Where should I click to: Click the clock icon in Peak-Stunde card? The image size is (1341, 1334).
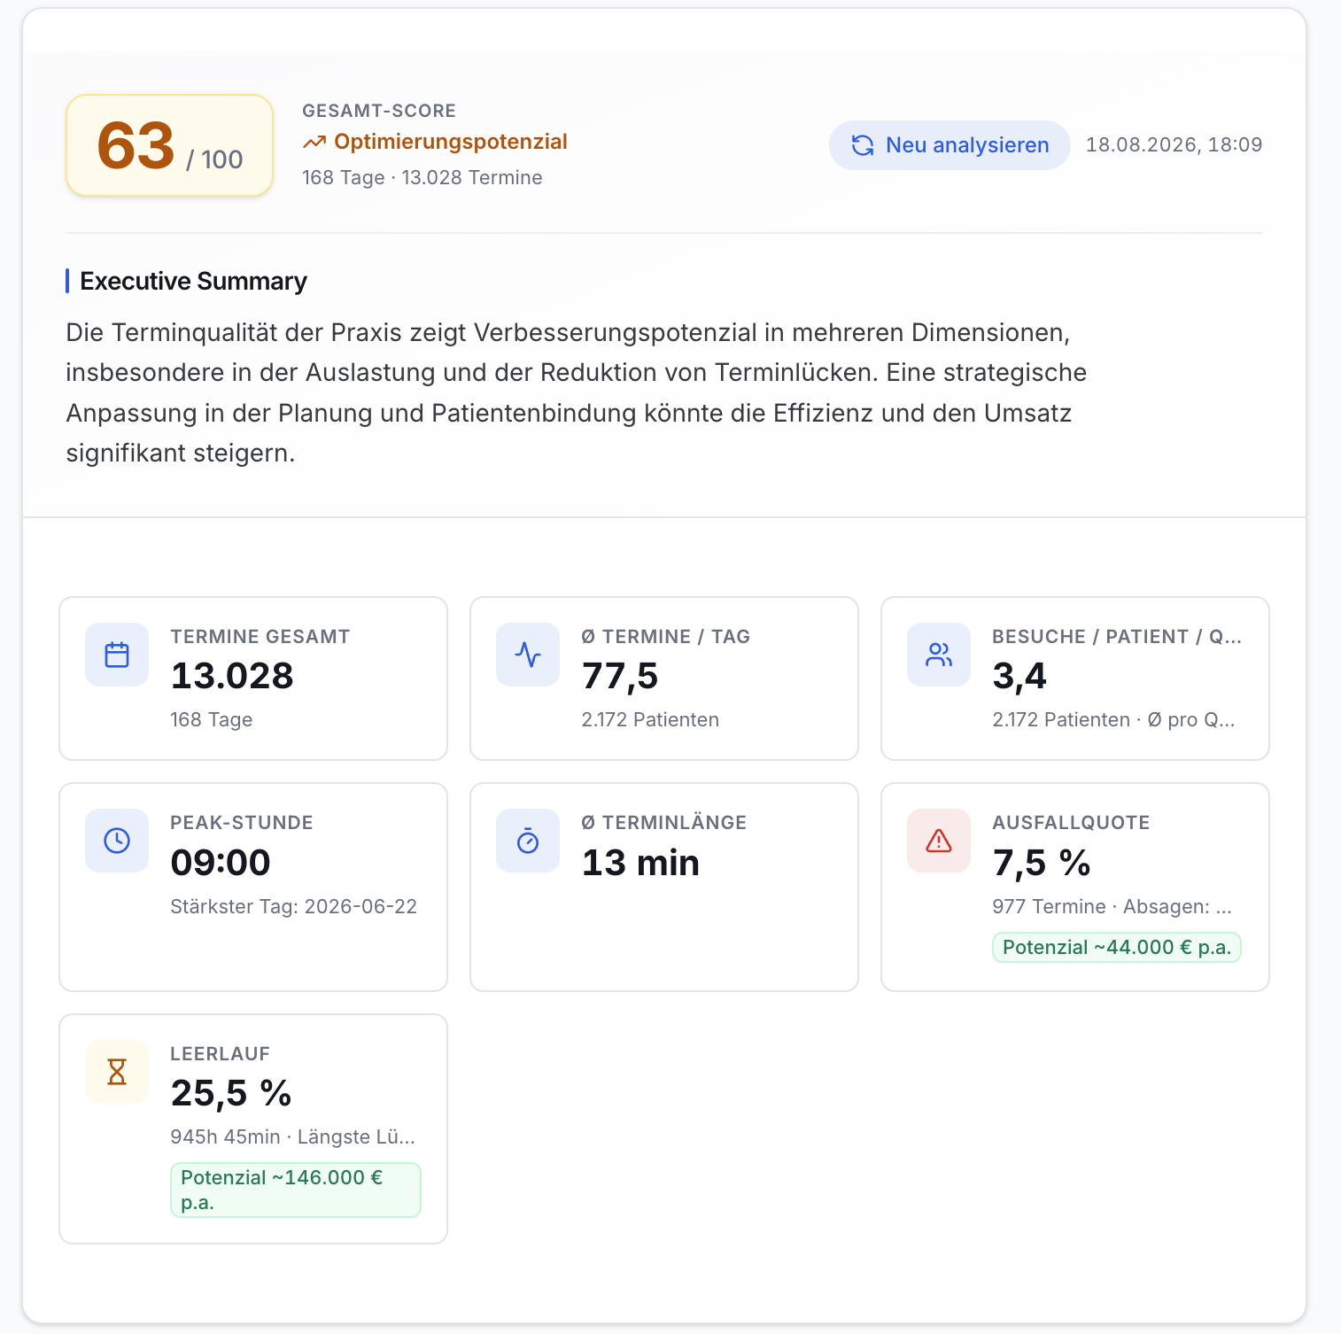coord(117,841)
